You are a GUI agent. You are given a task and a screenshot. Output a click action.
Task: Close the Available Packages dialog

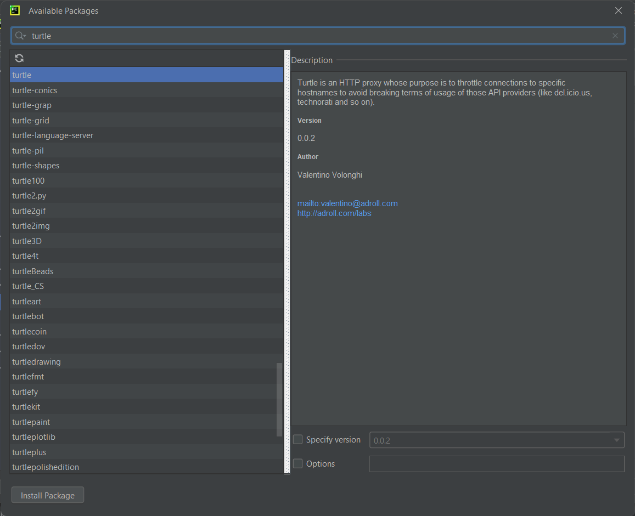[619, 10]
